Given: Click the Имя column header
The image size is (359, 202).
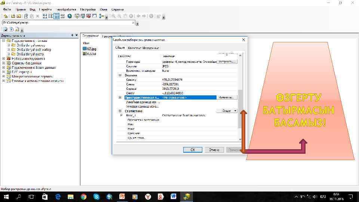Looking at the screenshot, I should coord(86,43).
